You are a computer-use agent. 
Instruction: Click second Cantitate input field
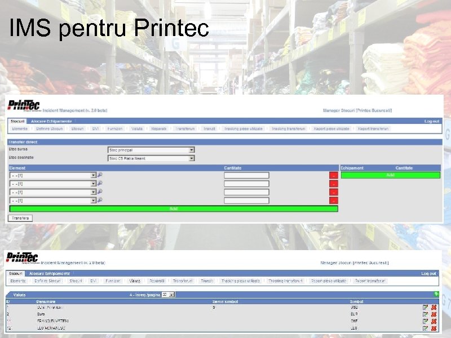tap(246, 184)
